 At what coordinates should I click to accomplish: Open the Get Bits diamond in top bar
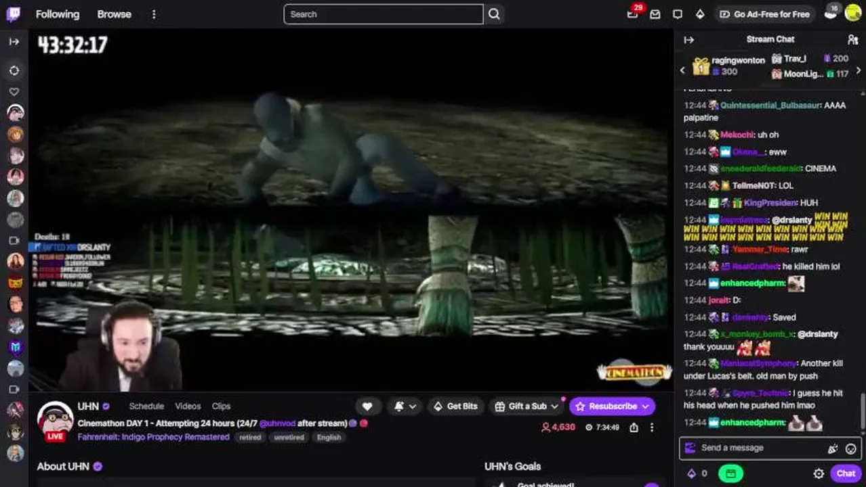pos(700,14)
